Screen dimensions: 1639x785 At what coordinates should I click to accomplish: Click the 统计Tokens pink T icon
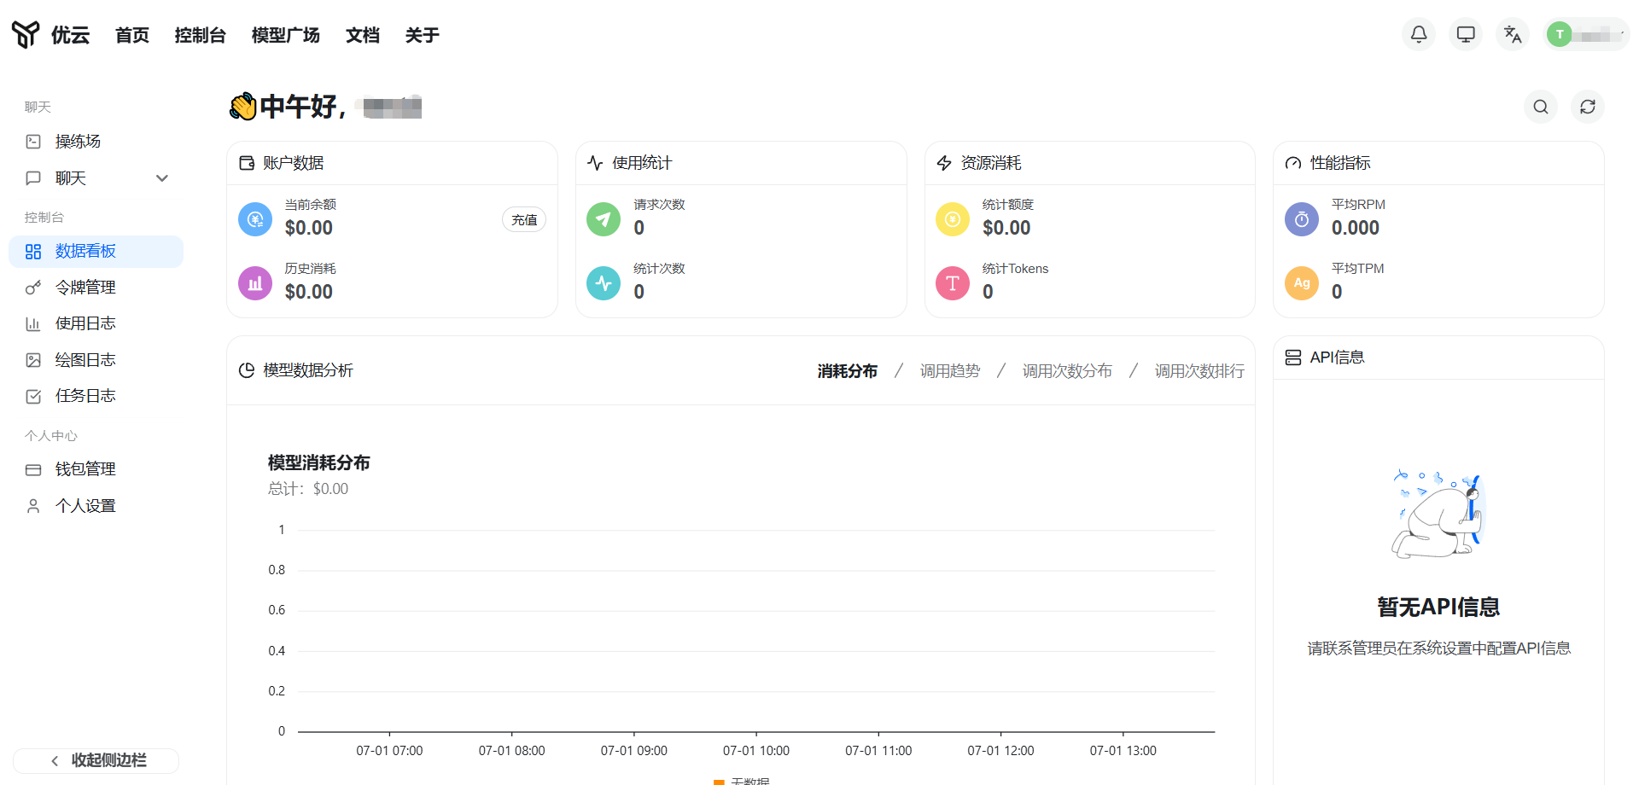[x=953, y=283]
